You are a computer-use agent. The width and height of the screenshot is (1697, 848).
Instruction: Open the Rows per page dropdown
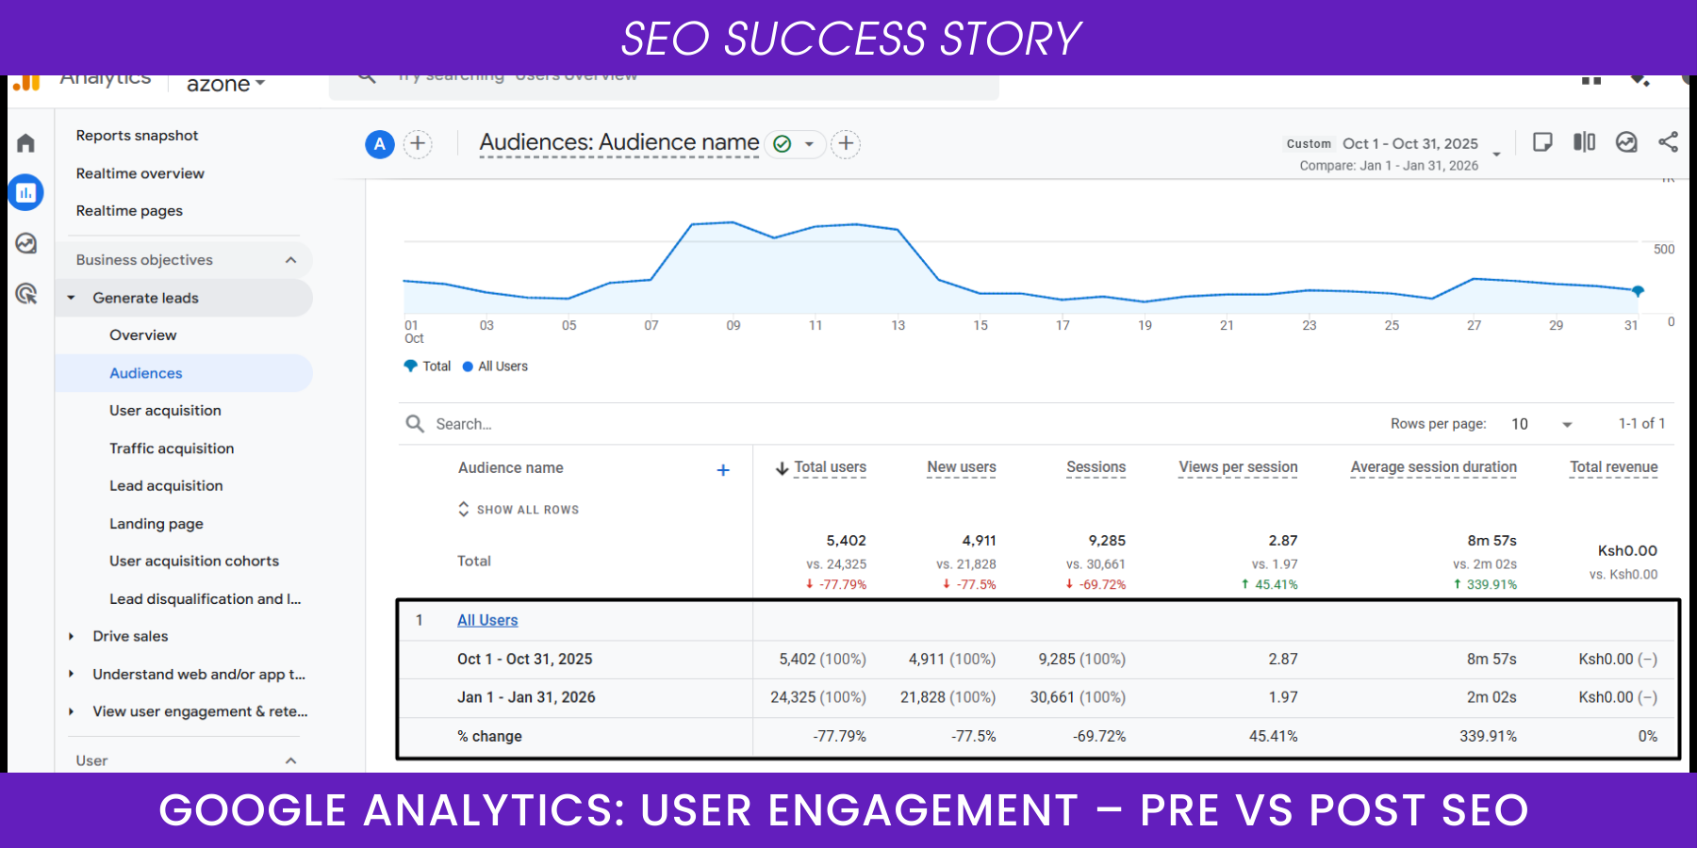1541,424
